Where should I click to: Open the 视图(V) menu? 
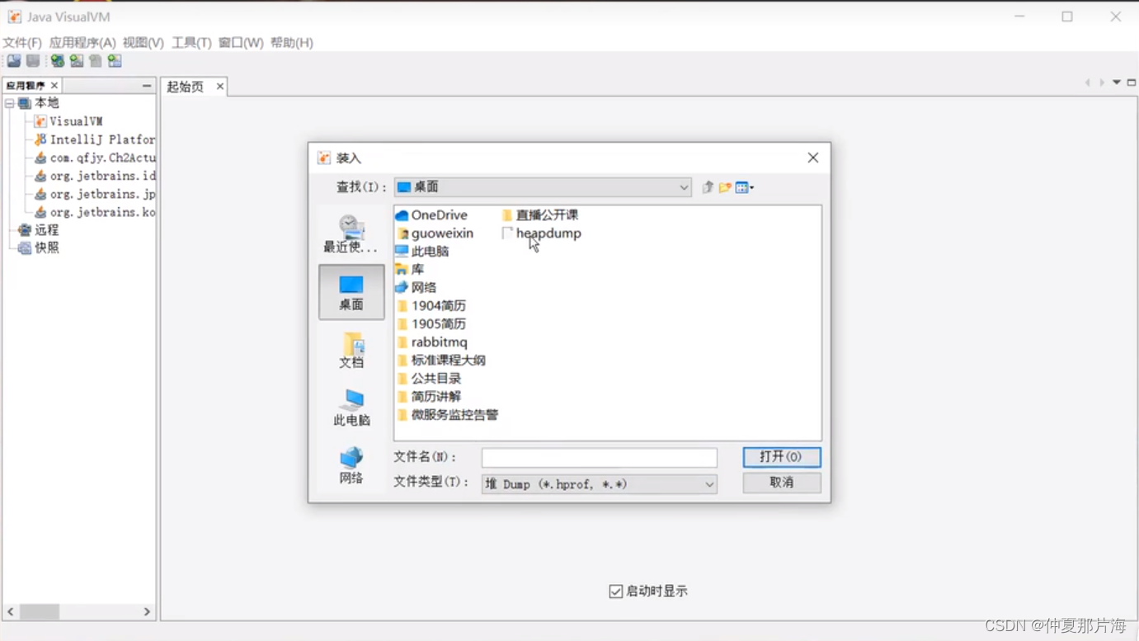[144, 43]
